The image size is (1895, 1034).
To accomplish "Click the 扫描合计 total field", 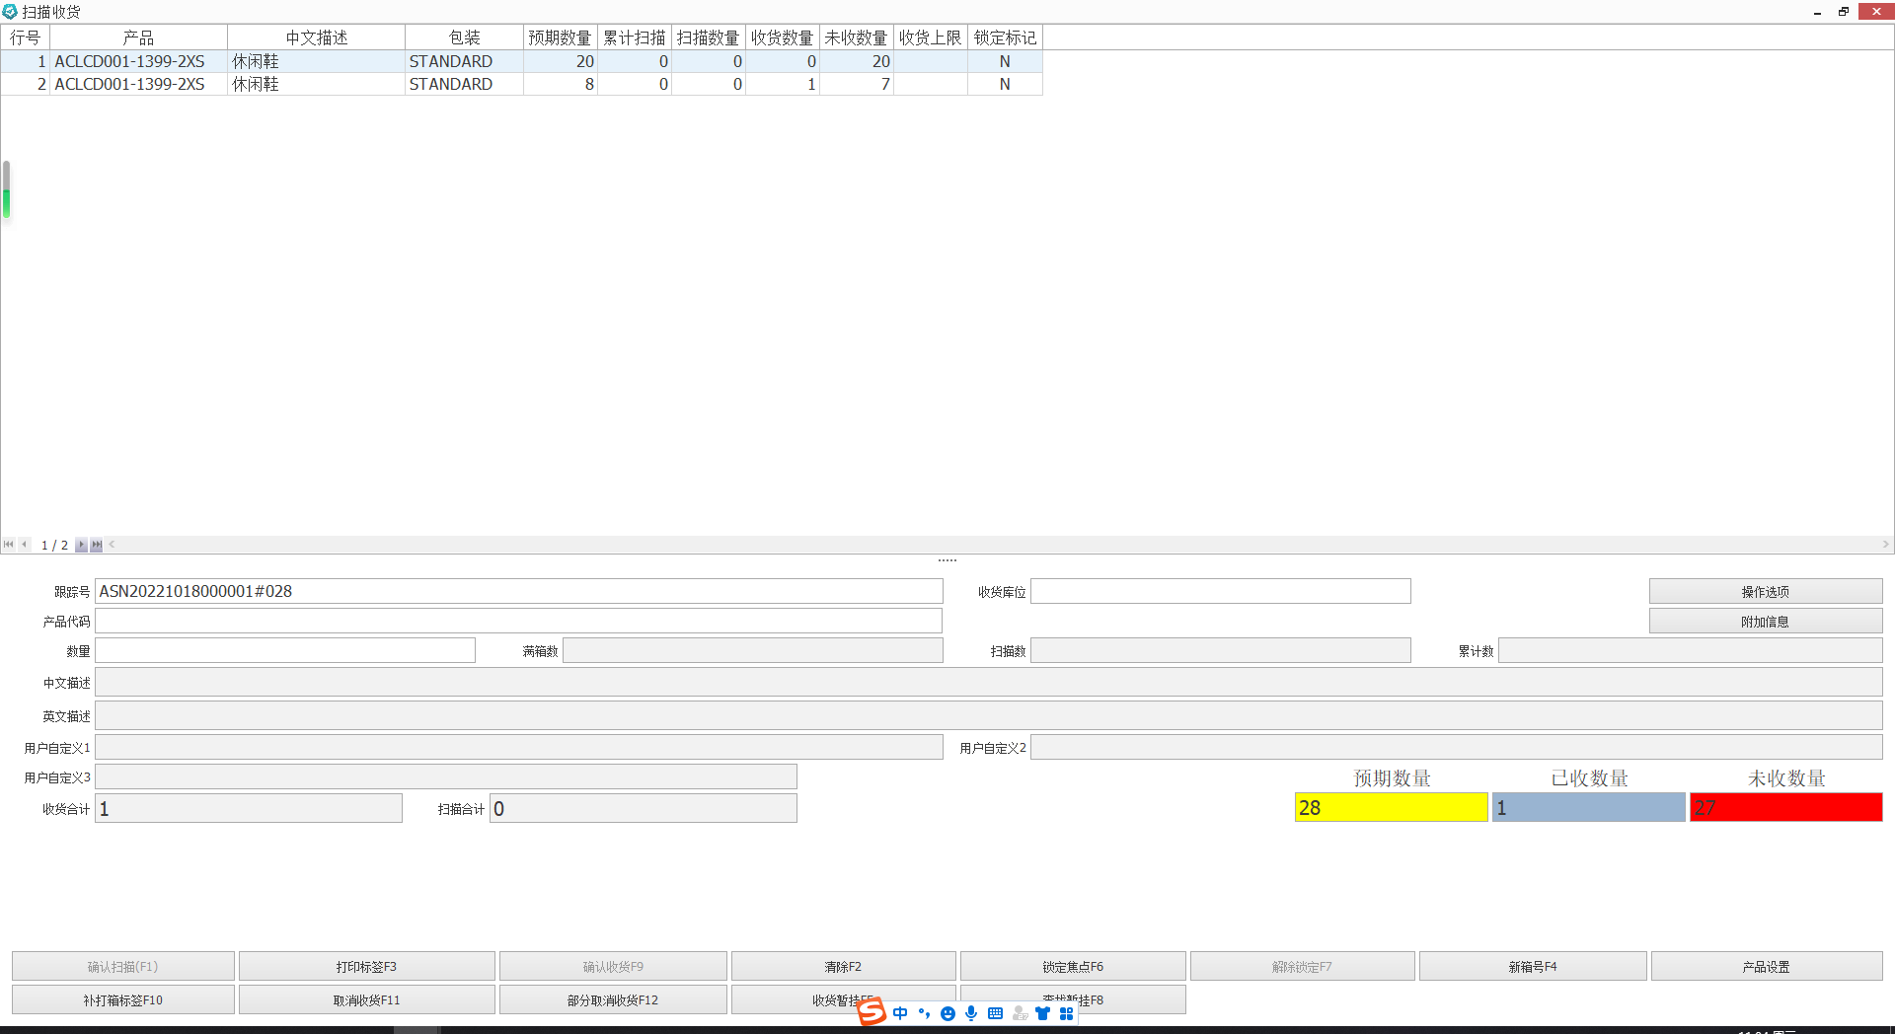I will coord(644,808).
